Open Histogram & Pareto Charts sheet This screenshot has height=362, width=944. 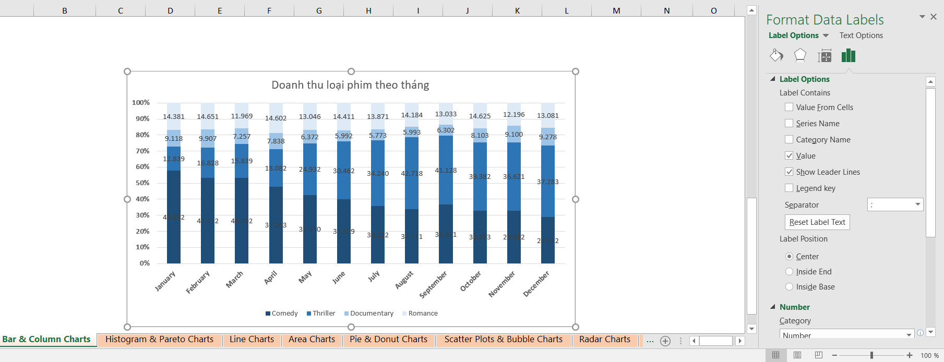(x=159, y=339)
